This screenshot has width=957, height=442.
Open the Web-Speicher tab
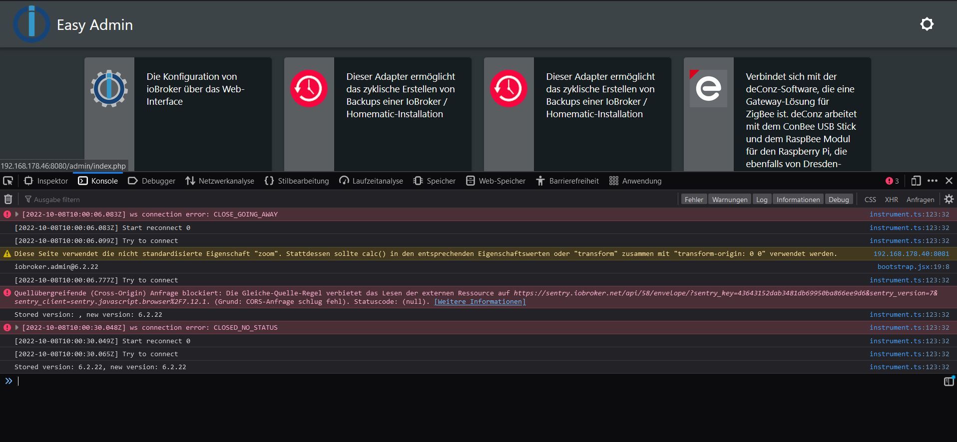tap(495, 181)
